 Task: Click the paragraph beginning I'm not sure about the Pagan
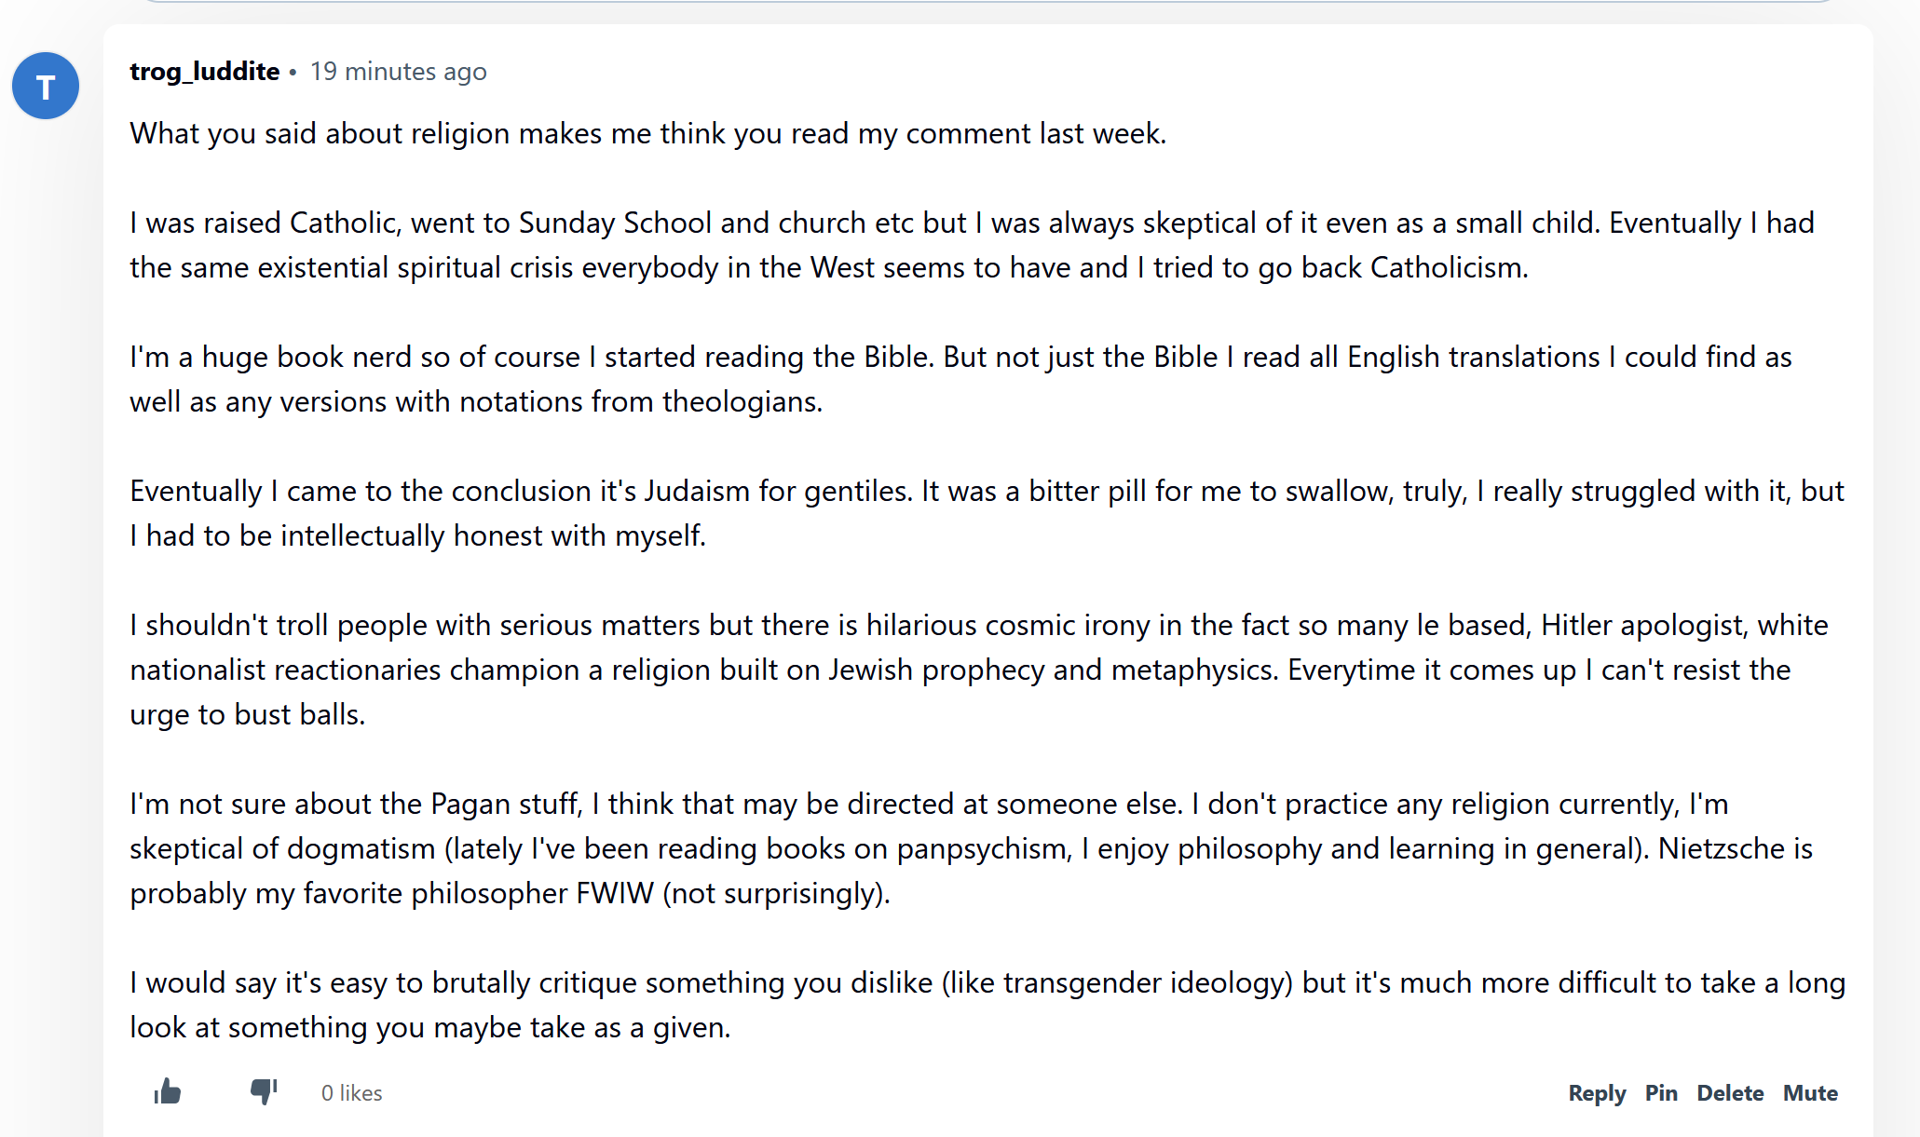click(972, 848)
